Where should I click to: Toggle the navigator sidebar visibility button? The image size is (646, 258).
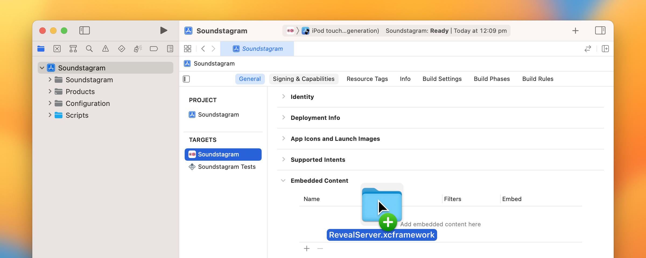point(85,30)
